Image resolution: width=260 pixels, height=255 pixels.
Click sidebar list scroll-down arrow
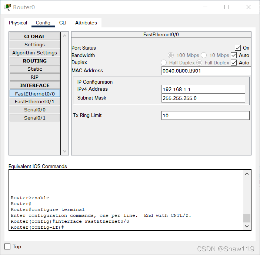65,151
